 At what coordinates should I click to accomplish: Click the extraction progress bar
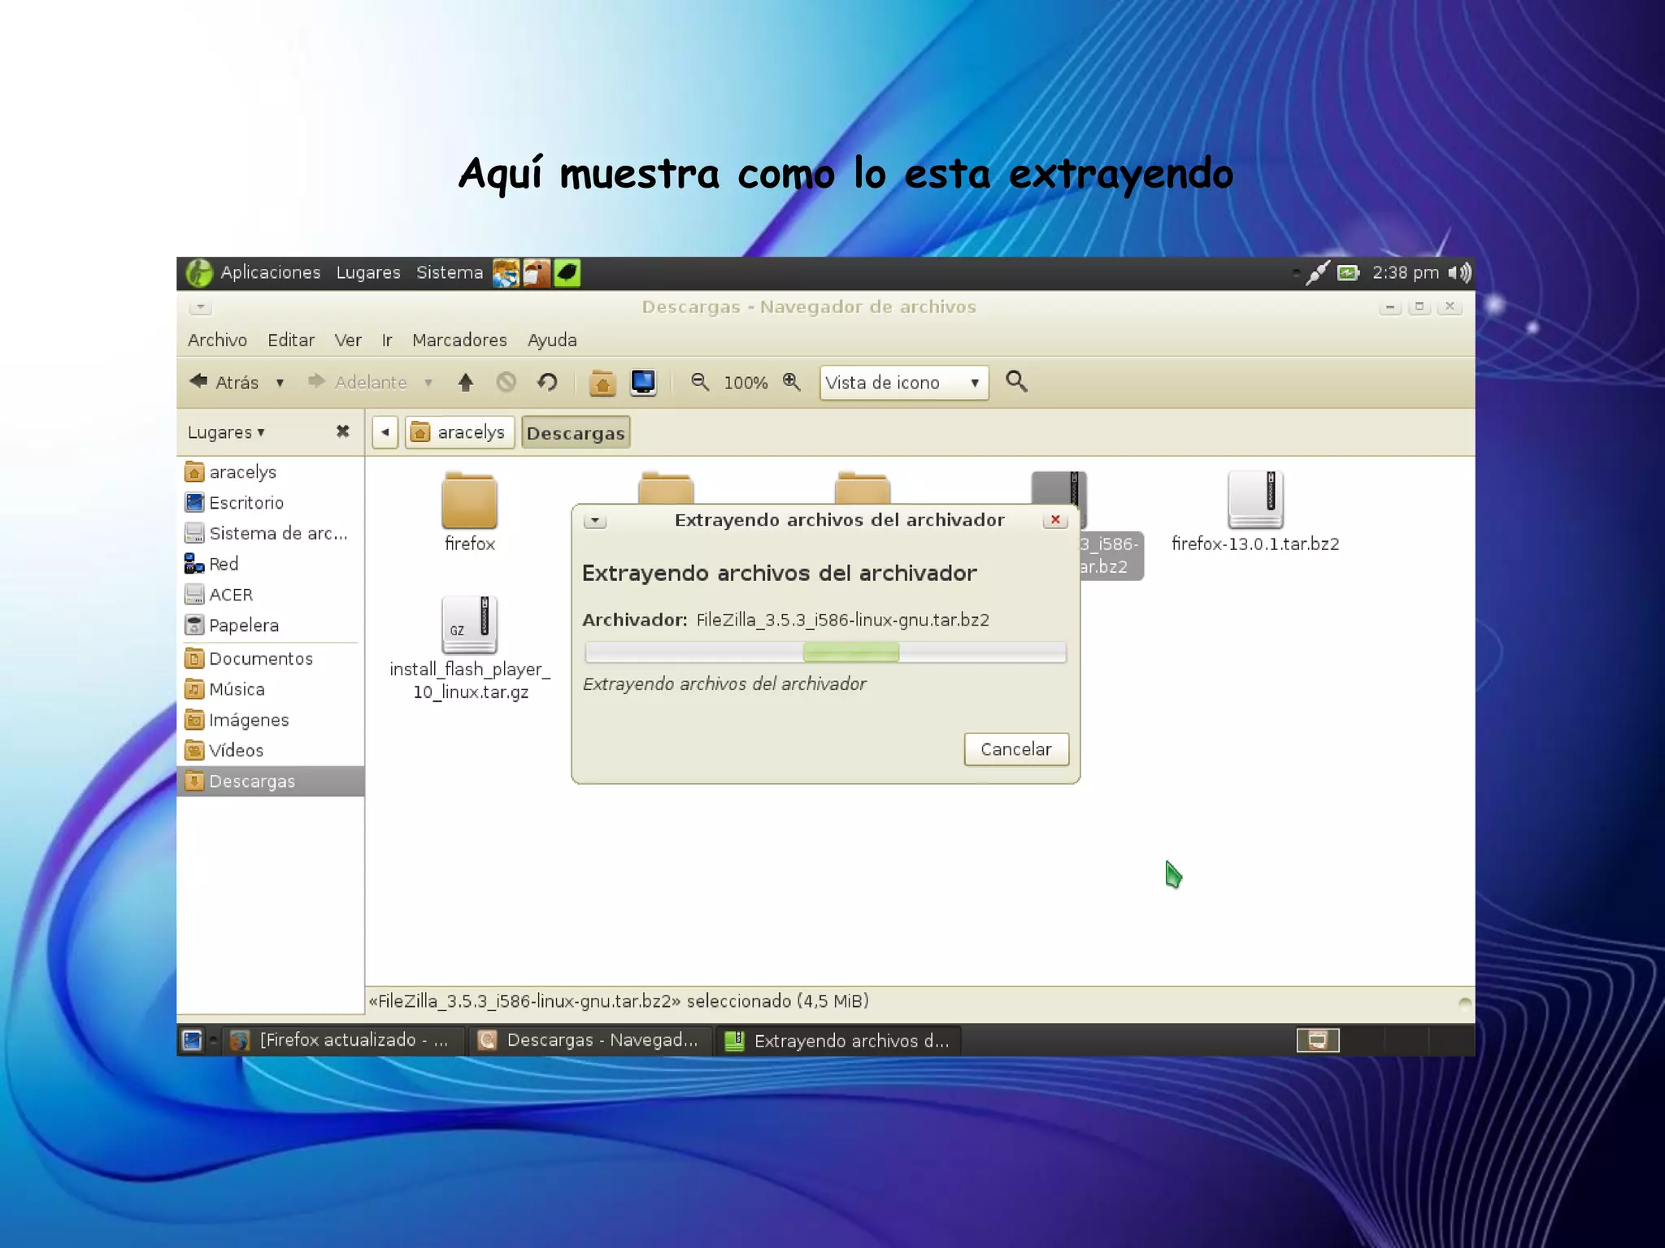click(825, 652)
